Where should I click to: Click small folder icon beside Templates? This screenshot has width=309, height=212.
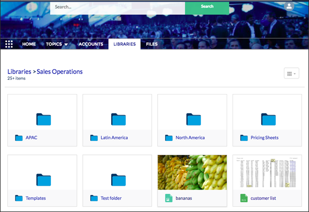point(19,198)
